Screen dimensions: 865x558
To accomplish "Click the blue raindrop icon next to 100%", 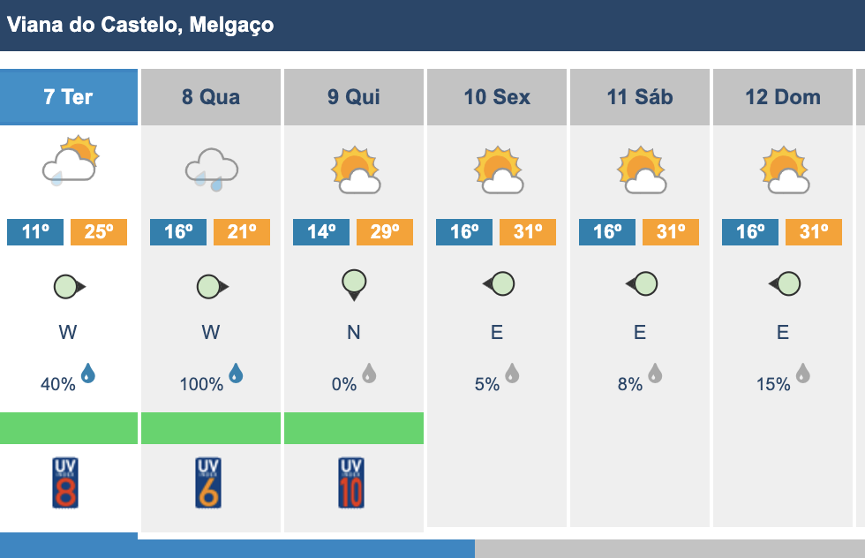I will tap(237, 373).
